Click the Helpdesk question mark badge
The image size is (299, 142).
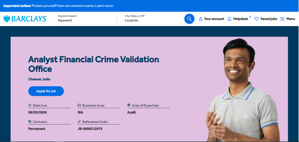coord(250,17)
